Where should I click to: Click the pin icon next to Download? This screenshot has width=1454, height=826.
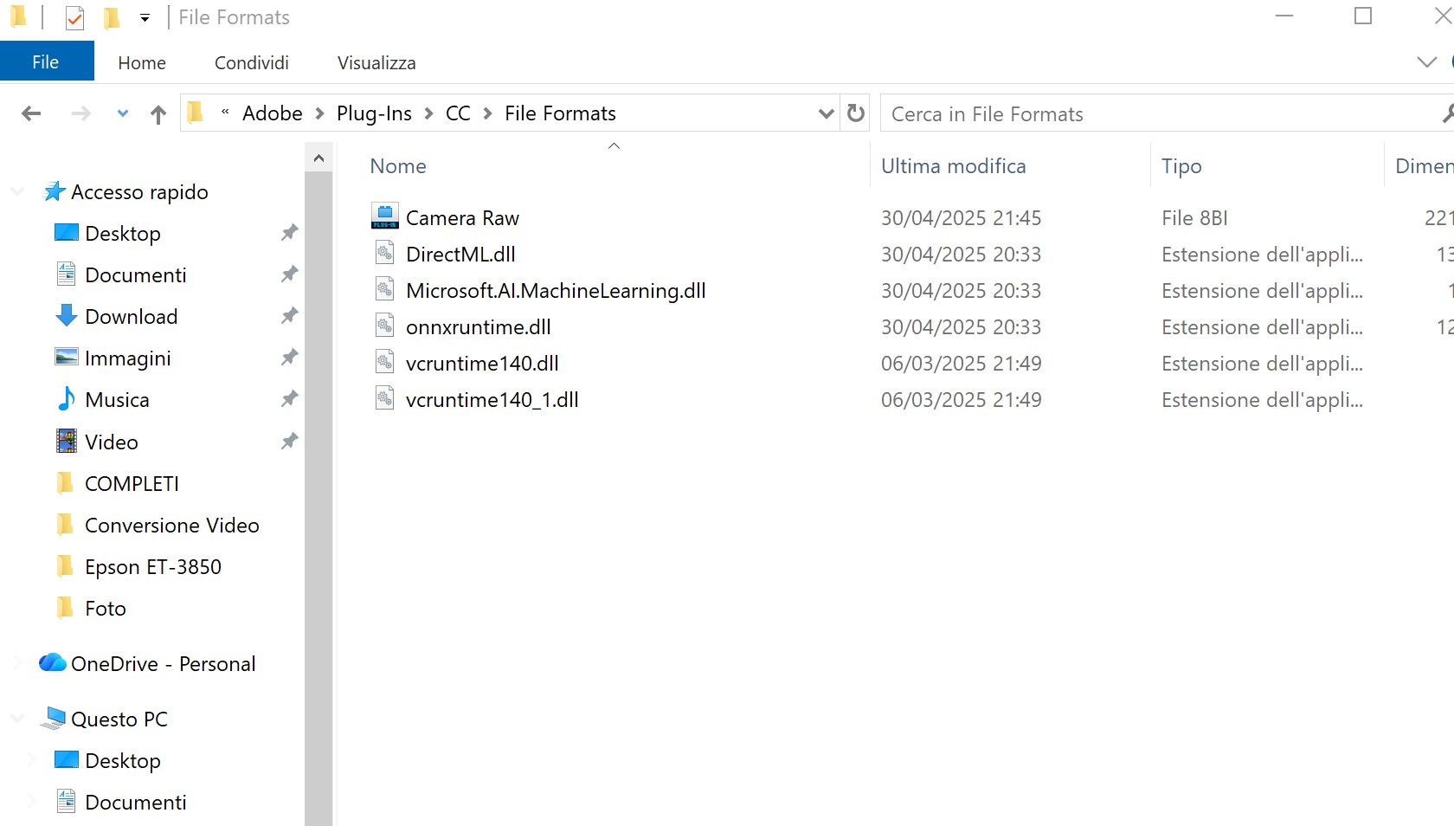pyautogui.click(x=289, y=316)
